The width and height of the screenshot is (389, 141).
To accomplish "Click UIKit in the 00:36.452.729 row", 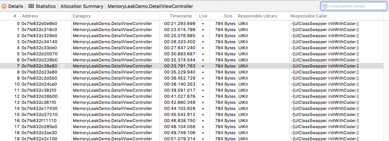I will (243, 78).
